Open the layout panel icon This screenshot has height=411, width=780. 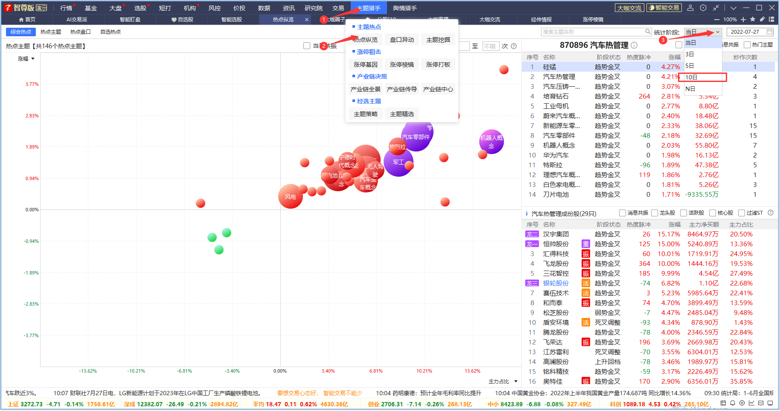point(771,19)
